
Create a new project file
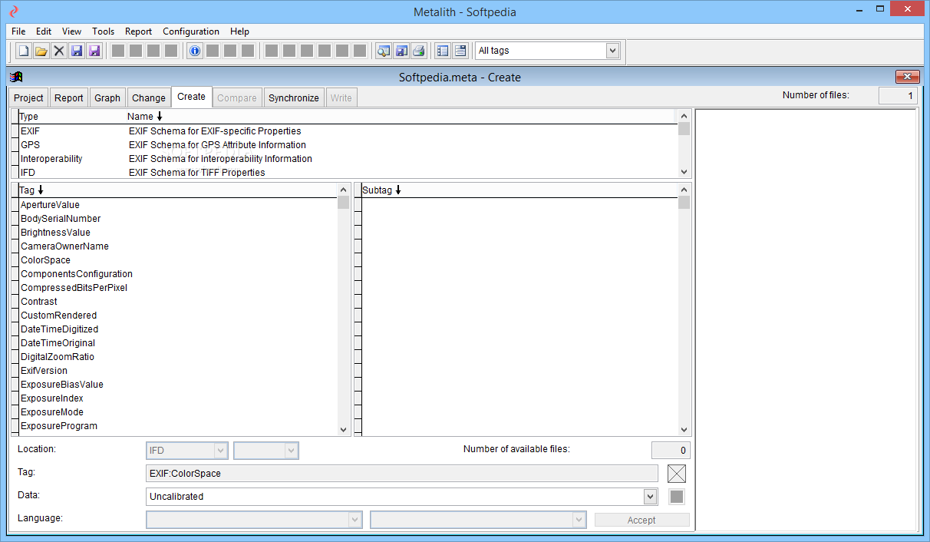pyautogui.click(x=24, y=51)
